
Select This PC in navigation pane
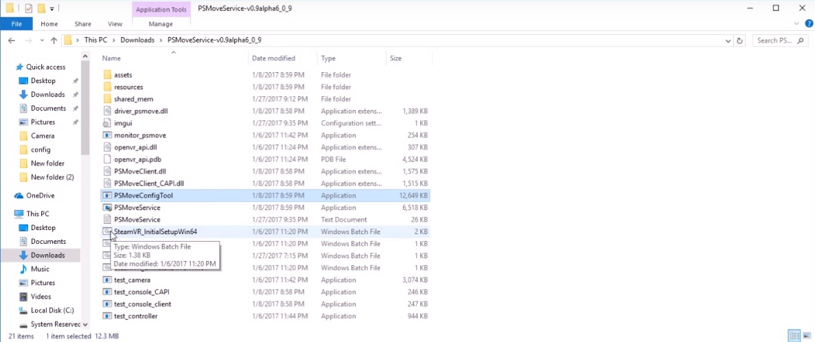tap(38, 214)
